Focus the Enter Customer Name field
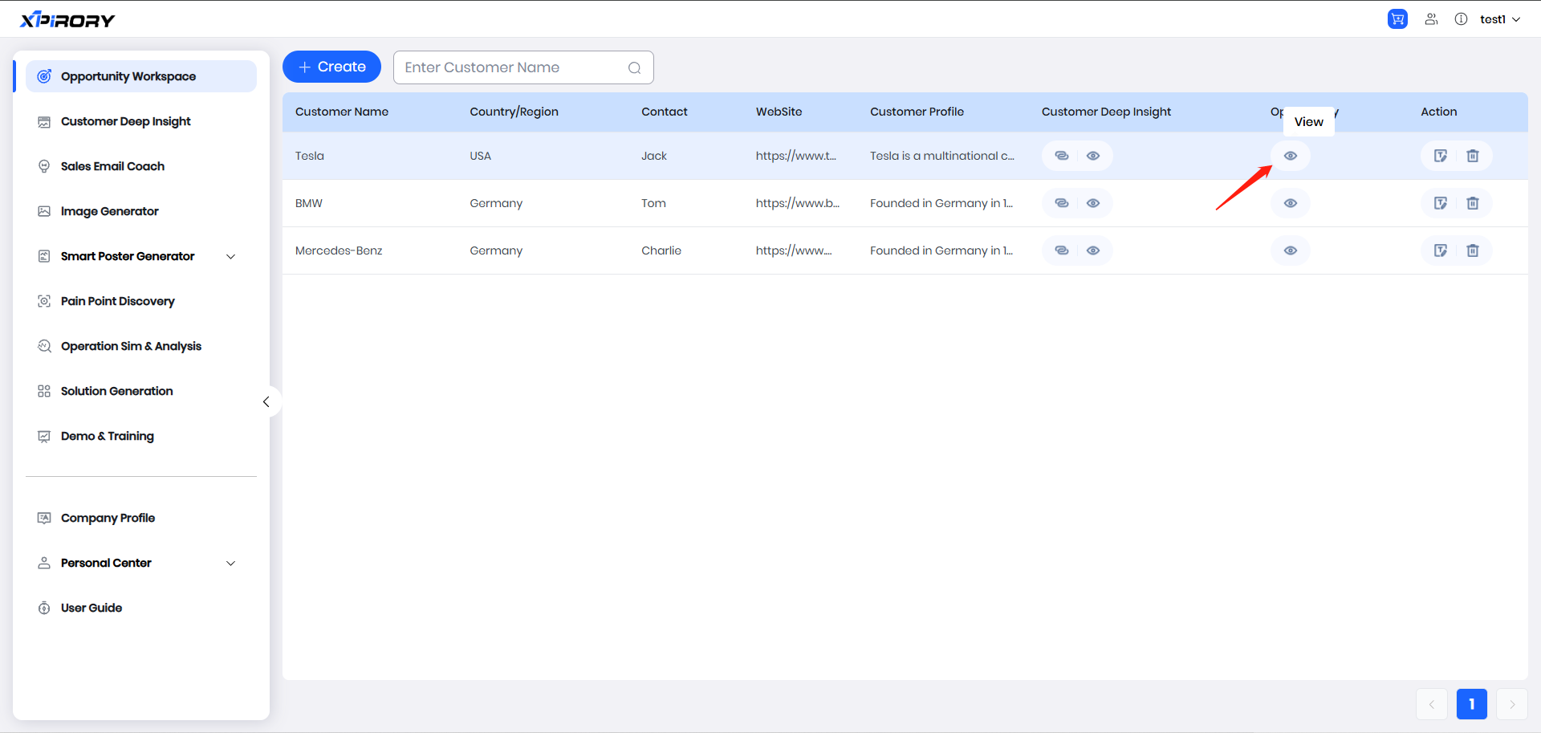The height and width of the screenshot is (733, 1541). point(510,67)
